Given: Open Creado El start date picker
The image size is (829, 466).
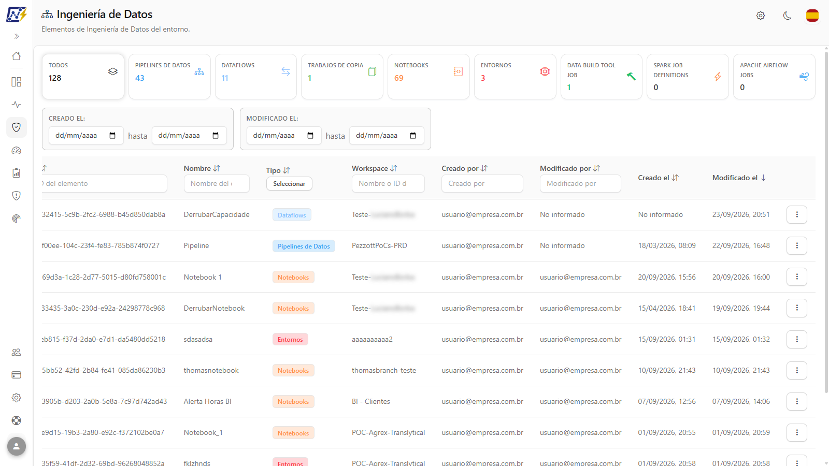Looking at the screenshot, I should (112, 136).
